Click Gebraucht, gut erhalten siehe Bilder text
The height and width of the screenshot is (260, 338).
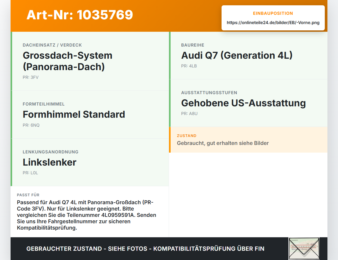pos(223,143)
